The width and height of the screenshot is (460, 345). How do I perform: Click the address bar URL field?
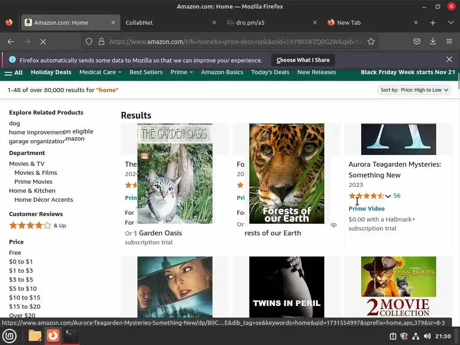coord(235,42)
